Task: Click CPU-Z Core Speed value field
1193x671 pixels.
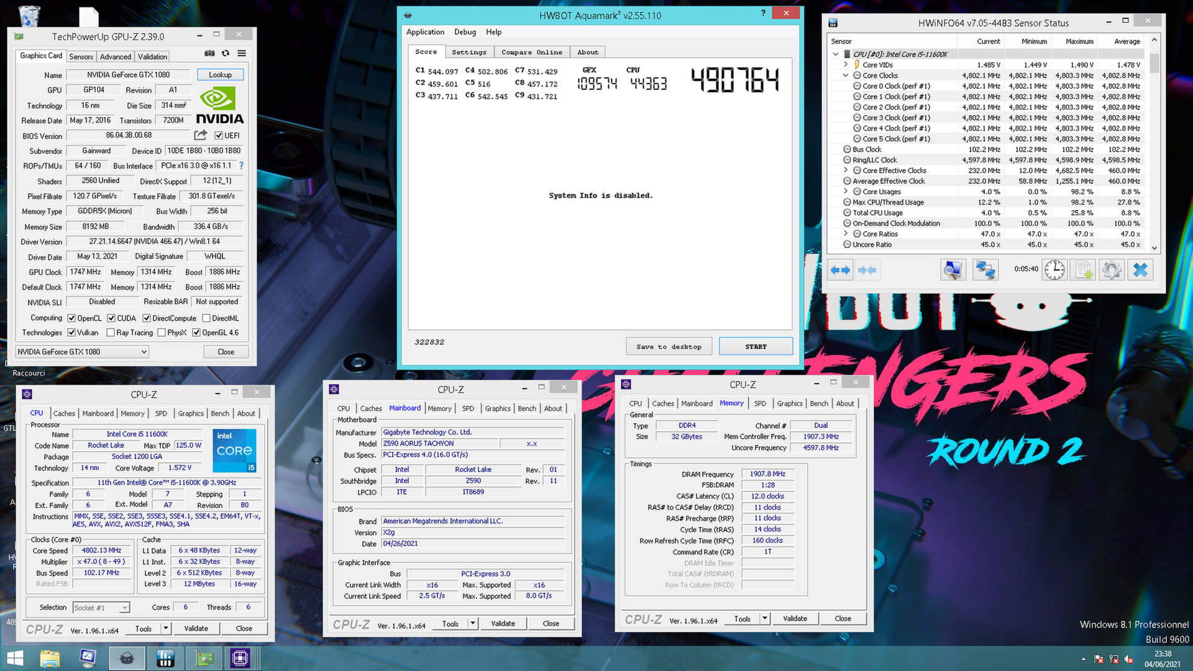Action: pos(101,550)
